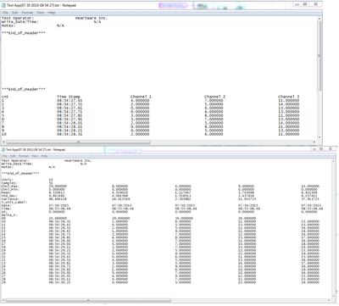Click 'Mean:' label in lower window

point(6,192)
